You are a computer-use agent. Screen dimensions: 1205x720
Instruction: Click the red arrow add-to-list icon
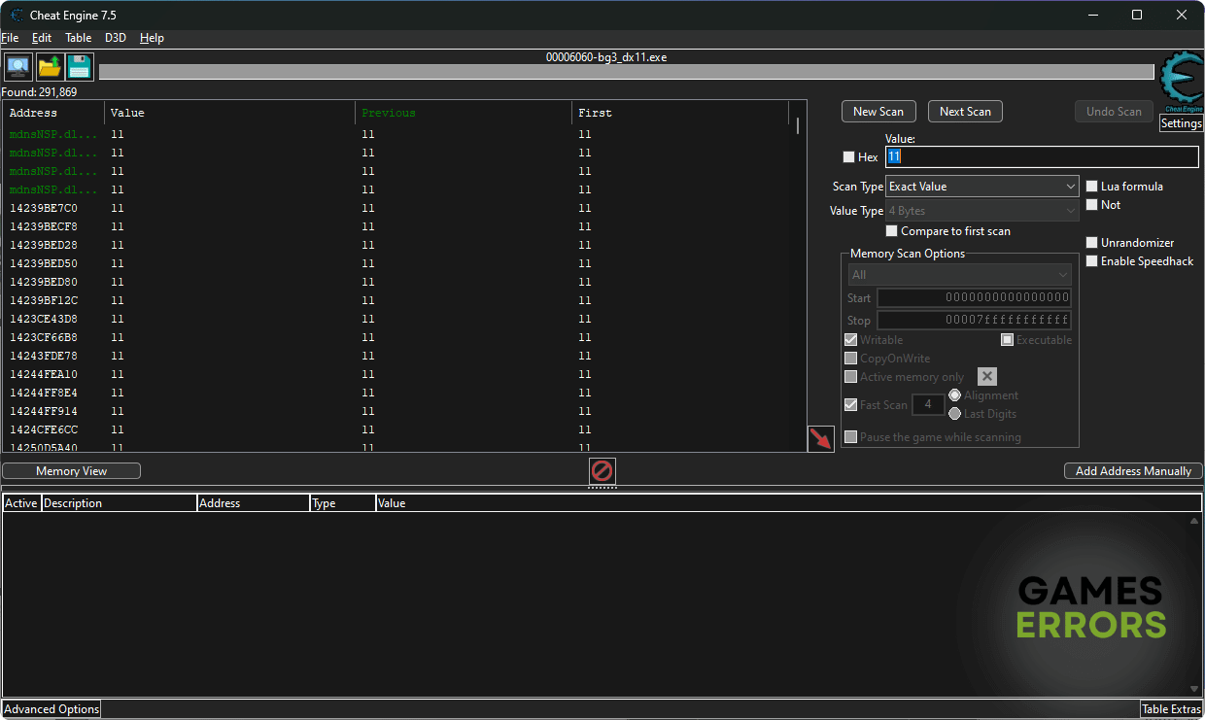coord(821,439)
